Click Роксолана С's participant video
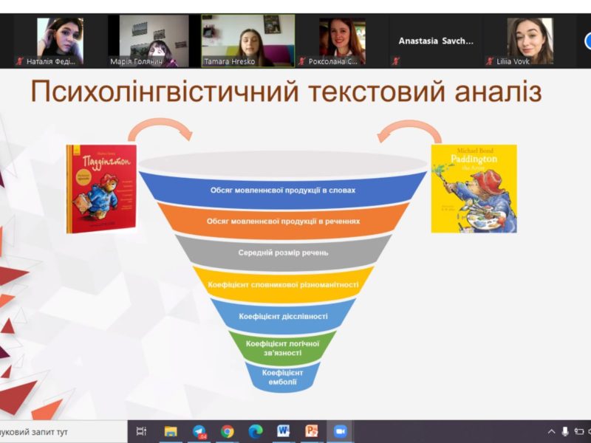 (341, 41)
